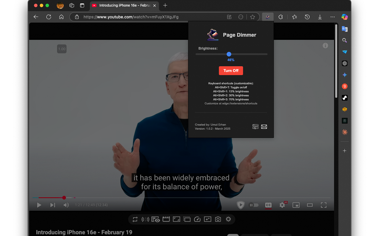This screenshot has width=379, height=236.
Task: Open the workspaces icon left of tabs
Action: click(72, 5)
